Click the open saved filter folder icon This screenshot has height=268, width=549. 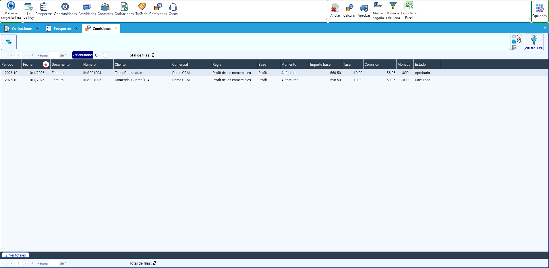pyautogui.click(x=514, y=36)
